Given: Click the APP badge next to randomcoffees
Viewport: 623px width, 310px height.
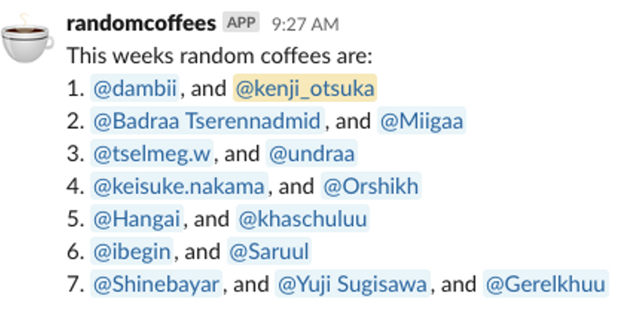Looking at the screenshot, I should [241, 22].
